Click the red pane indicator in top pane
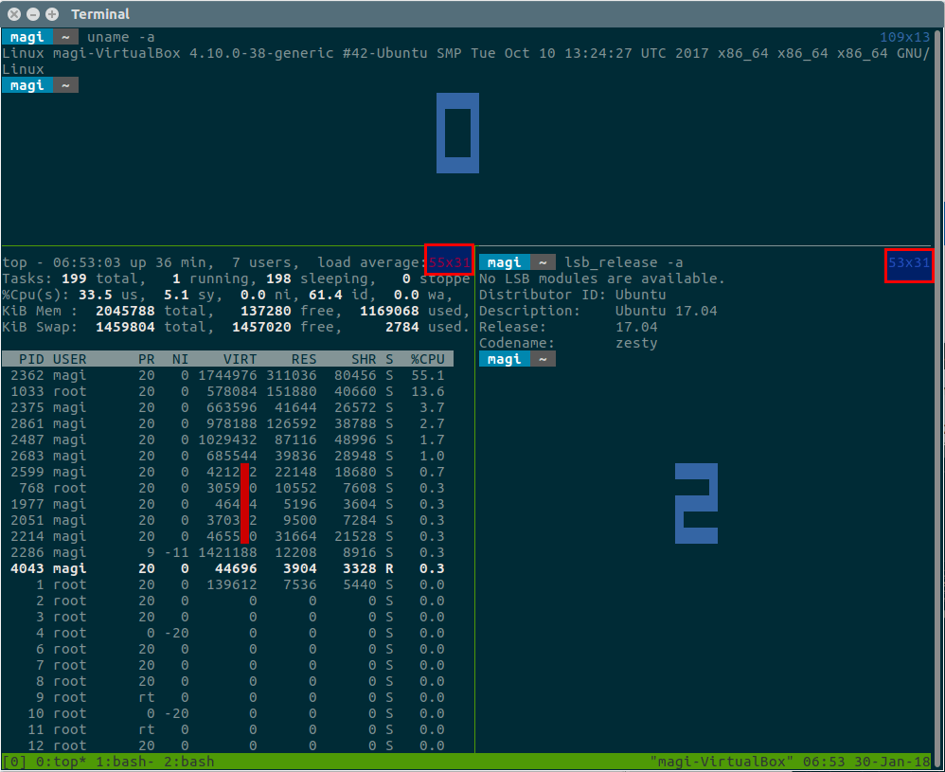The height and width of the screenshot is (772, 945). coord(244,503)
